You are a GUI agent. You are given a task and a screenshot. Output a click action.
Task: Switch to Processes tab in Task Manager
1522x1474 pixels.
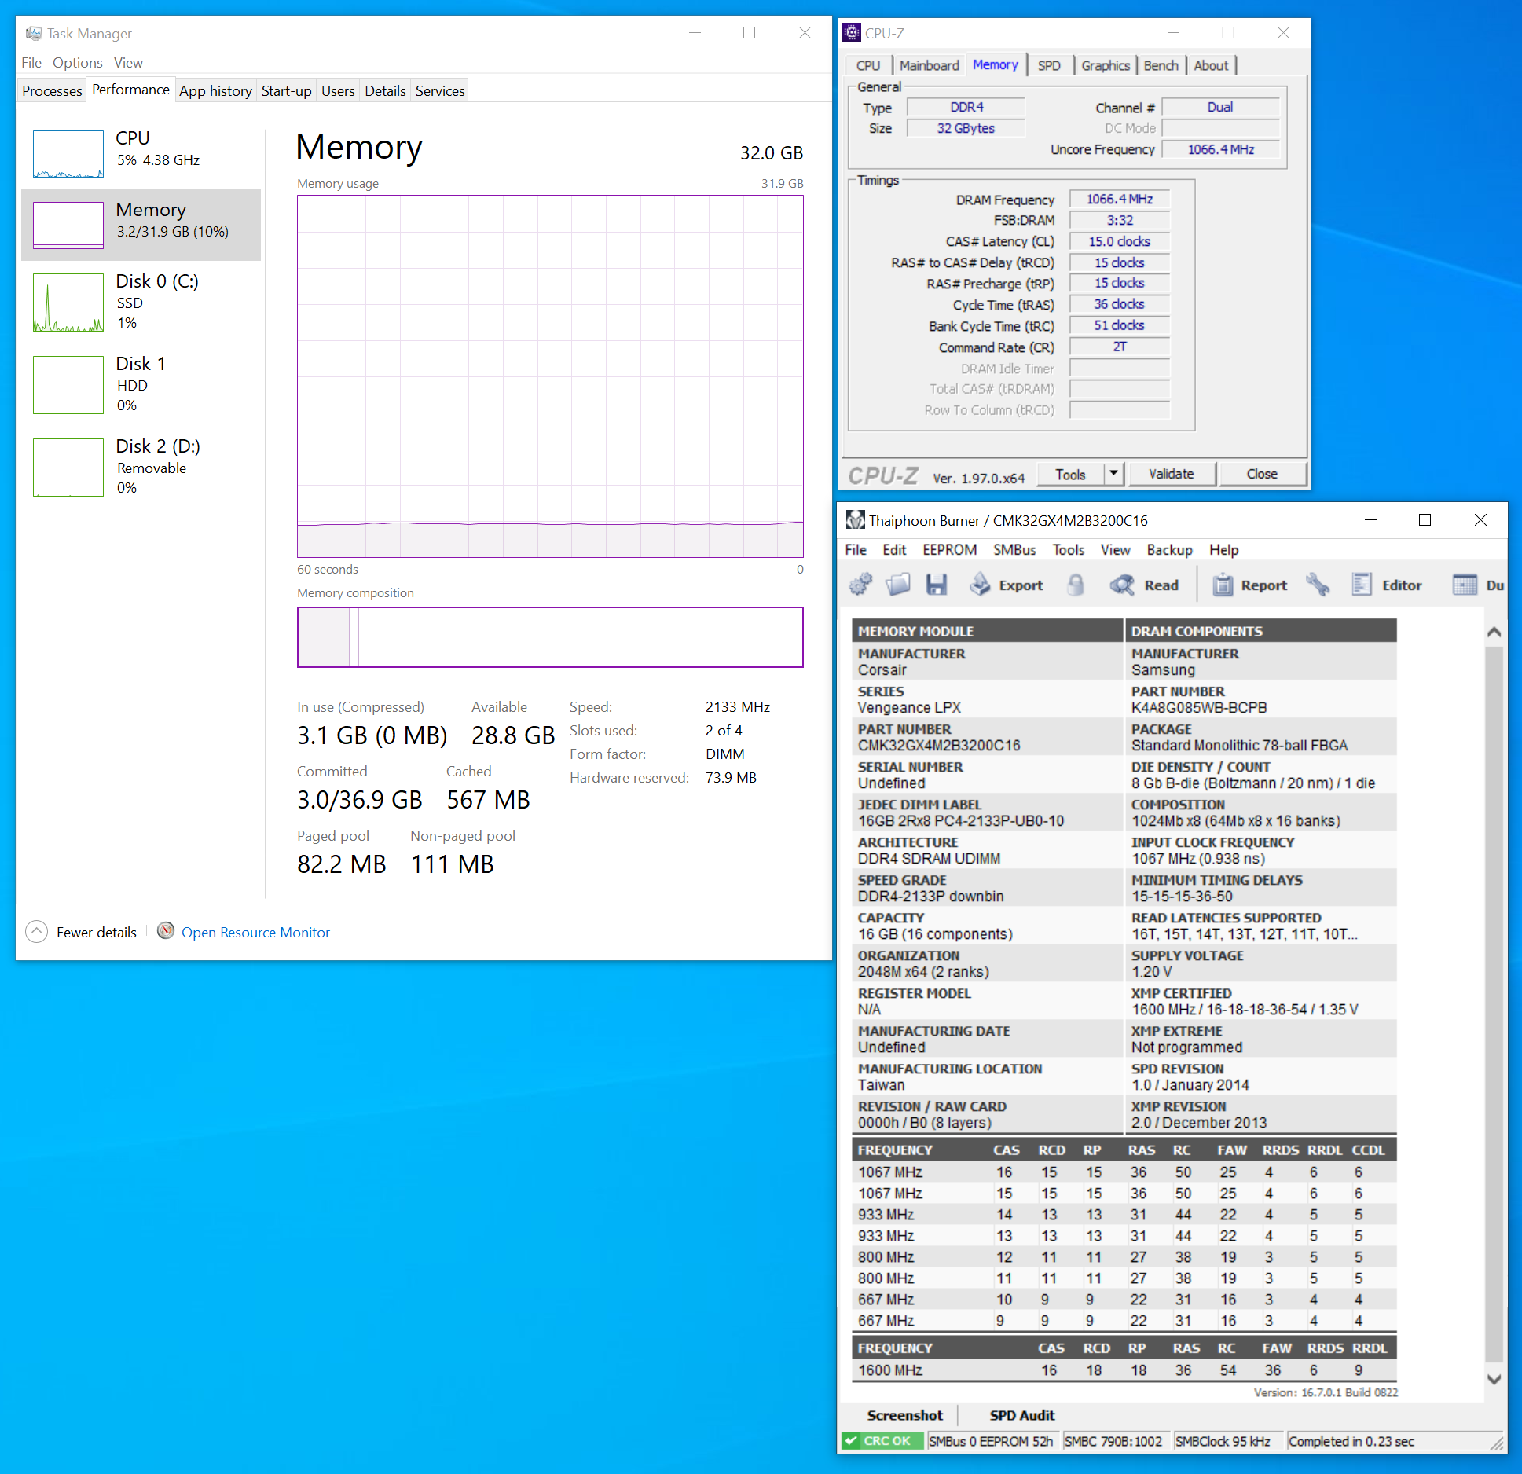coord(52,90)
